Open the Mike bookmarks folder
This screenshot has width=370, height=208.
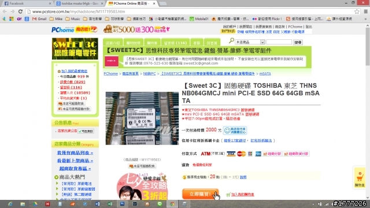point(56,19)
